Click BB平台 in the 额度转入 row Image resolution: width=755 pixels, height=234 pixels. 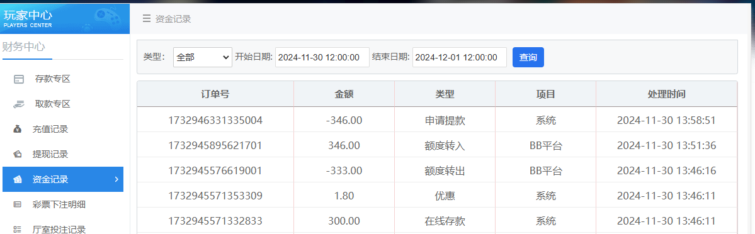point(545,145)
